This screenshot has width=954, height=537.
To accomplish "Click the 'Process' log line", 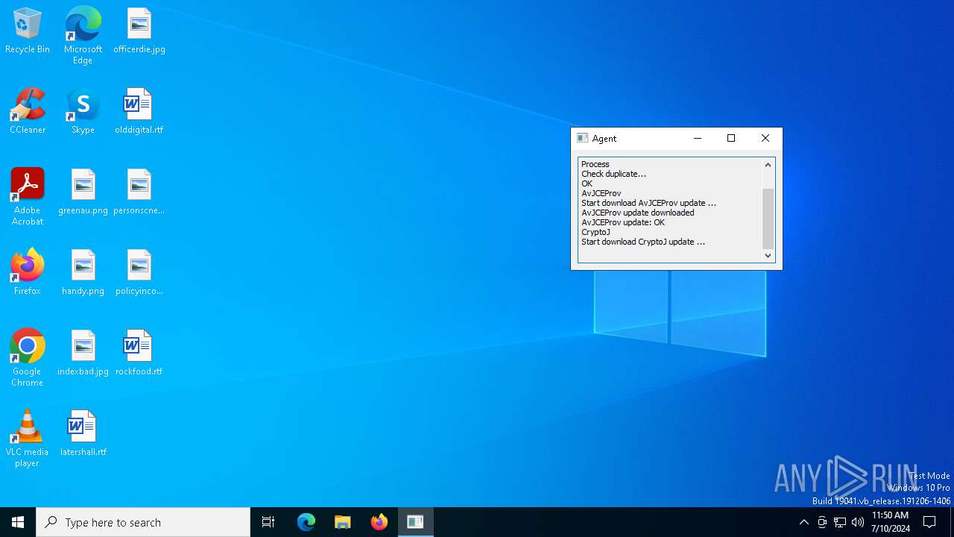I will [595, 164].
